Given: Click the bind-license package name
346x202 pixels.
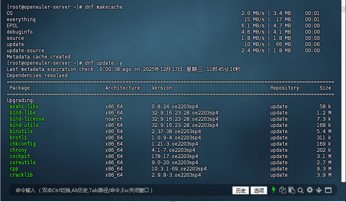Looking at the screenshot, I should (27, 119).
